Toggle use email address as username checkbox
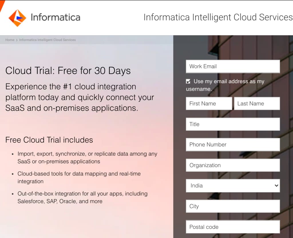 coord(188,81)
